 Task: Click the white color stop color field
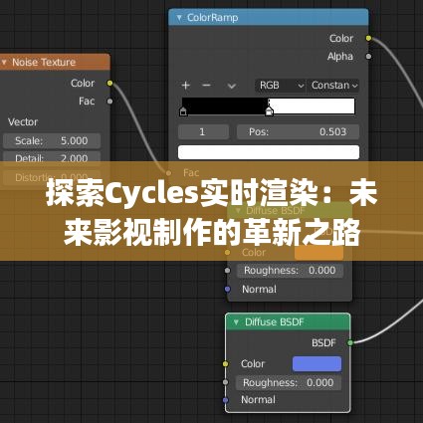[269, 152]
